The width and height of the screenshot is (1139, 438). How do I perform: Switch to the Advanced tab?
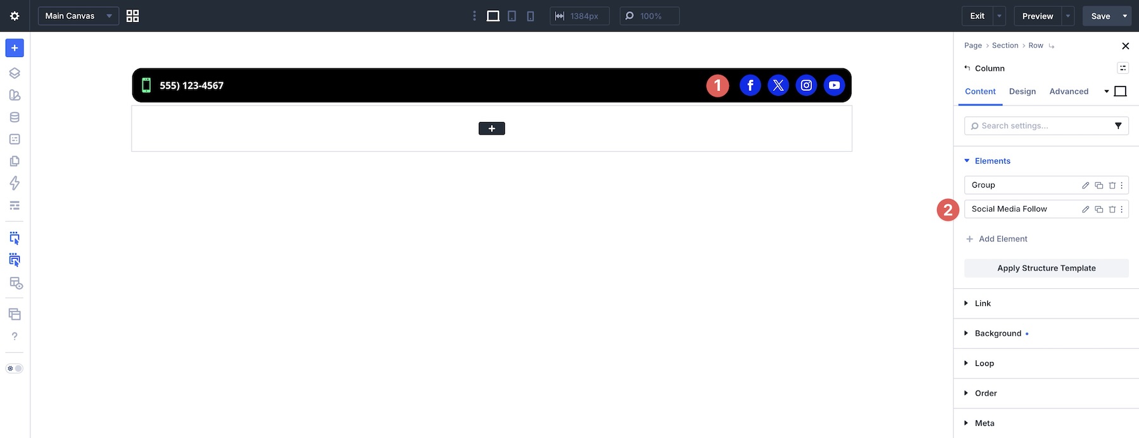1069,92
